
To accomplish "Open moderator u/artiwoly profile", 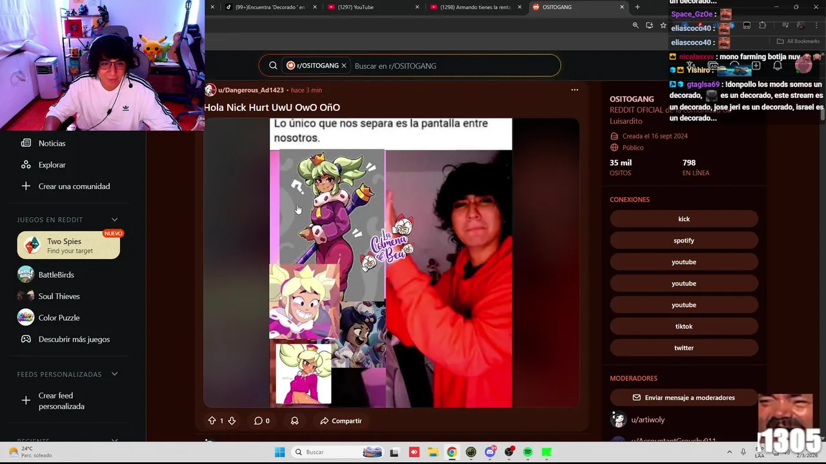I will (x=648, y=420).
